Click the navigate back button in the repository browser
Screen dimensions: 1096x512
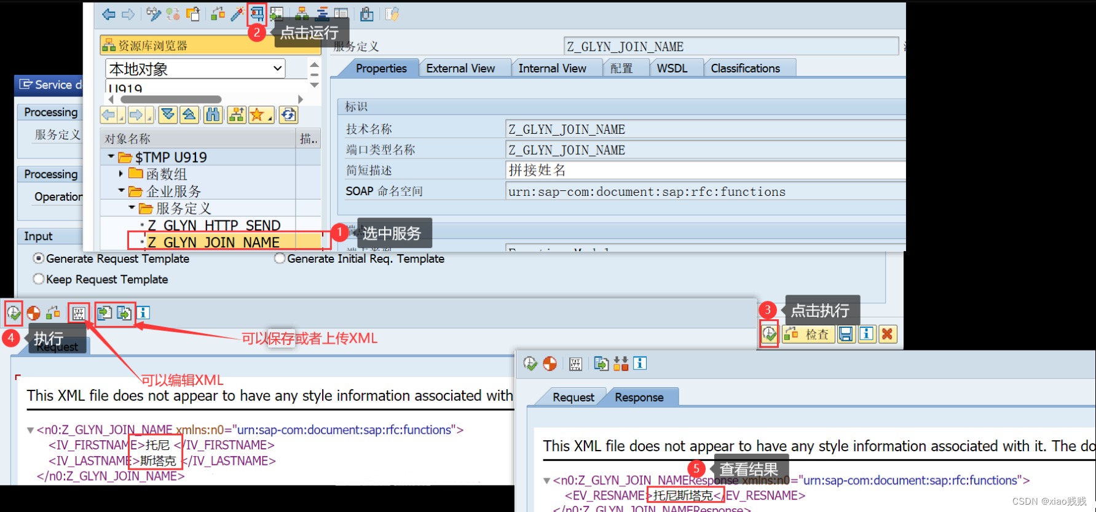109,115
